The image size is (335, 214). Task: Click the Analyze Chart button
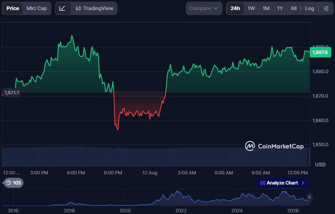pos(282,183)
